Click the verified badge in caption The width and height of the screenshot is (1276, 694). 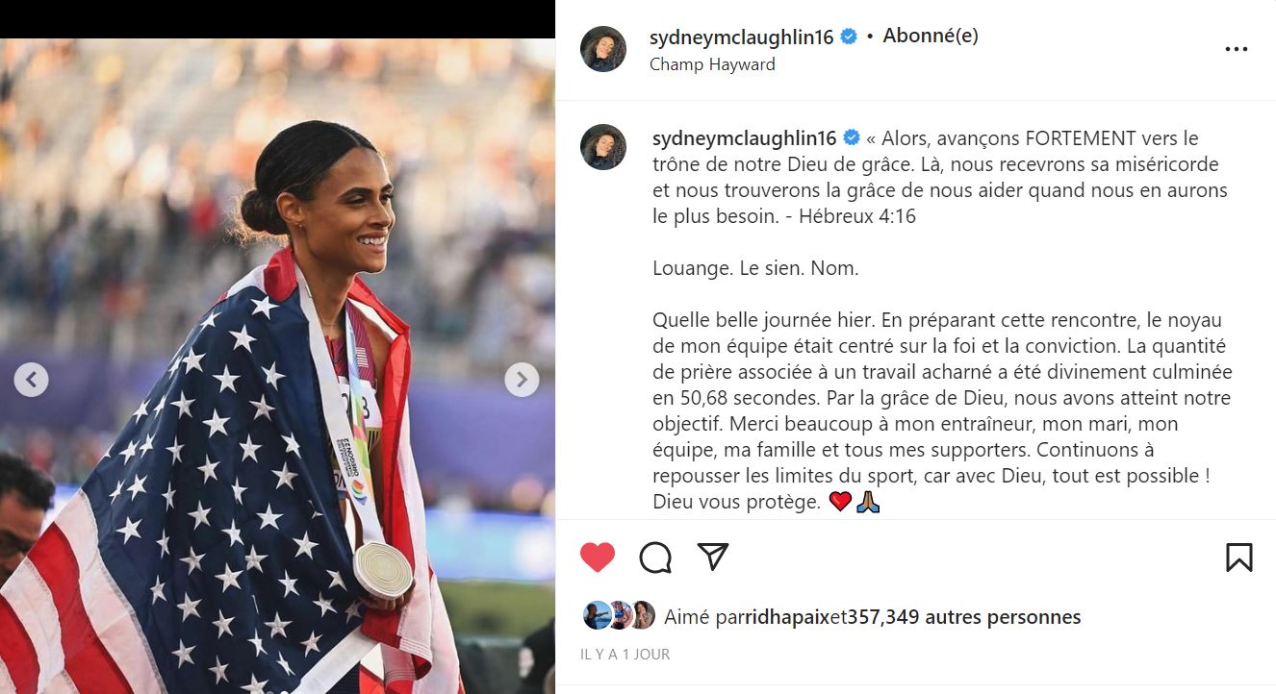852,138
